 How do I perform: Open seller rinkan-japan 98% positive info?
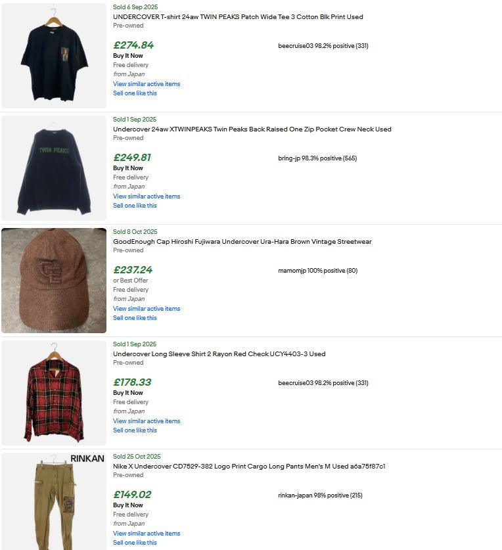point(320,495)
